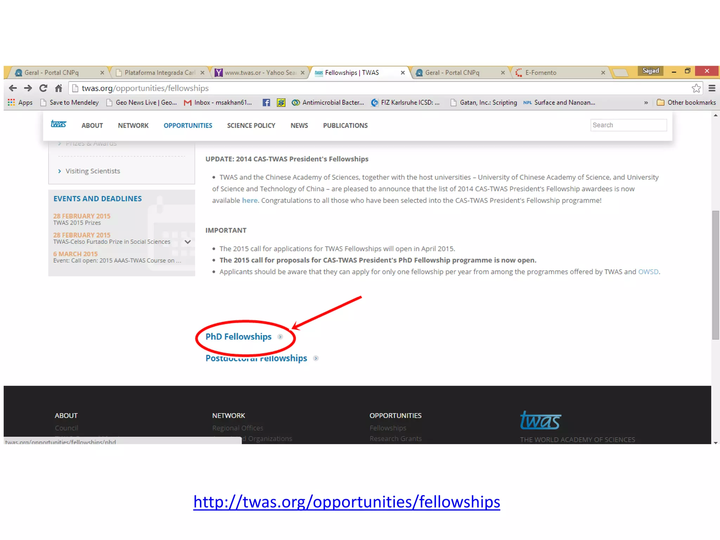Reload the page with the refresh icon
The width and height of the screenshot is (720, 540).
(43, 88)
